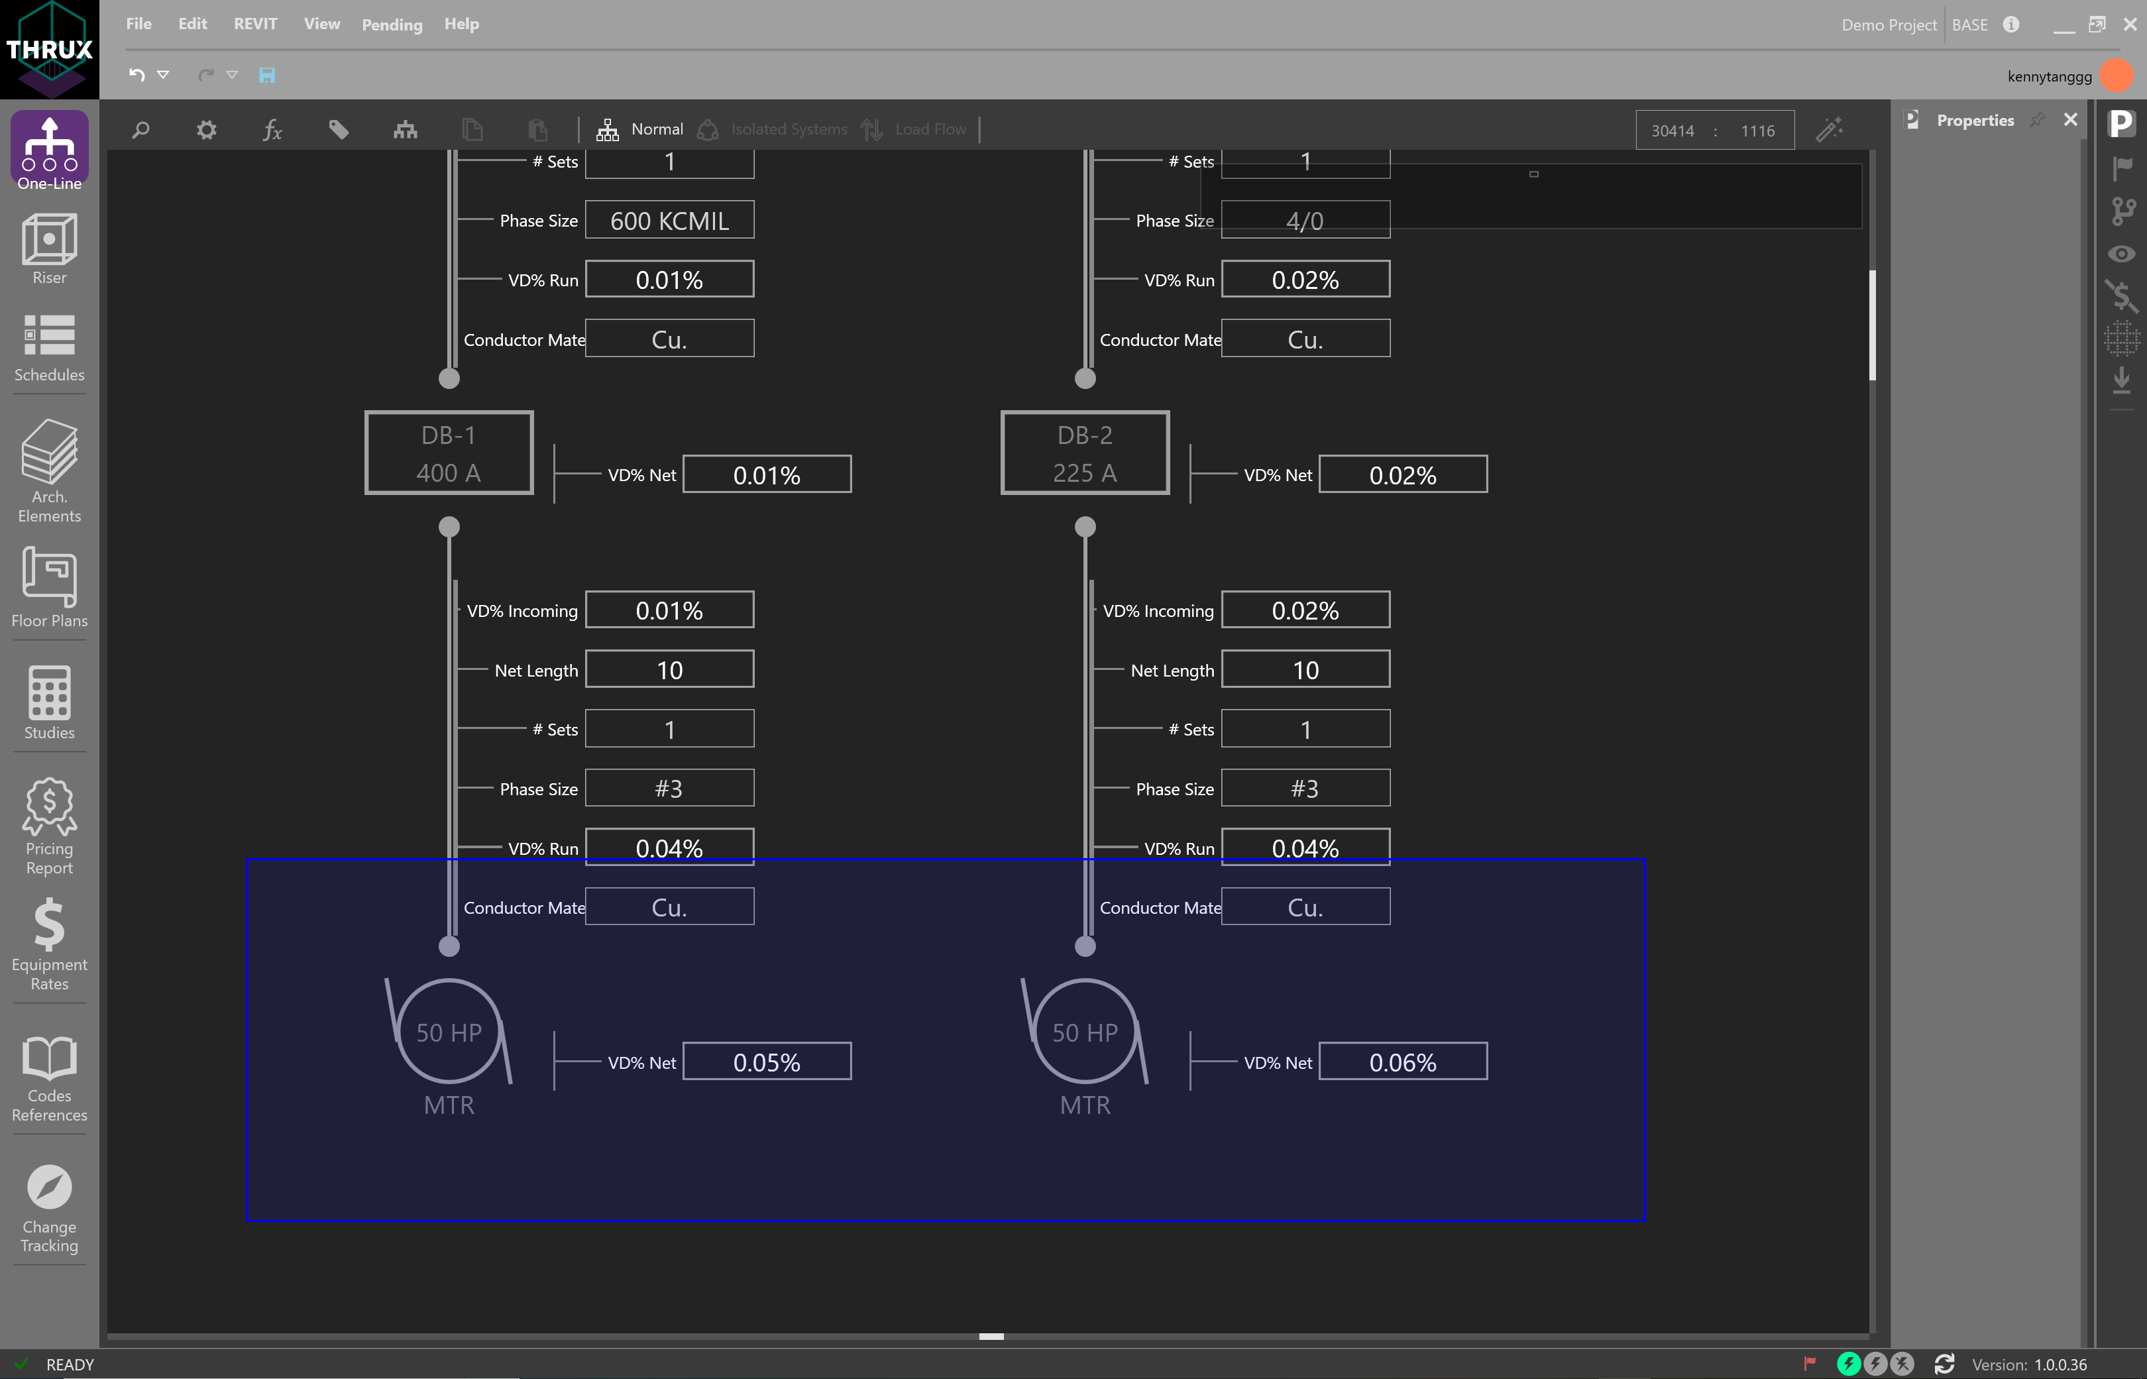Click the DB-1 400 A panel block
The width and height of the screenshot is (2147, 1379).
click(449, 453)
